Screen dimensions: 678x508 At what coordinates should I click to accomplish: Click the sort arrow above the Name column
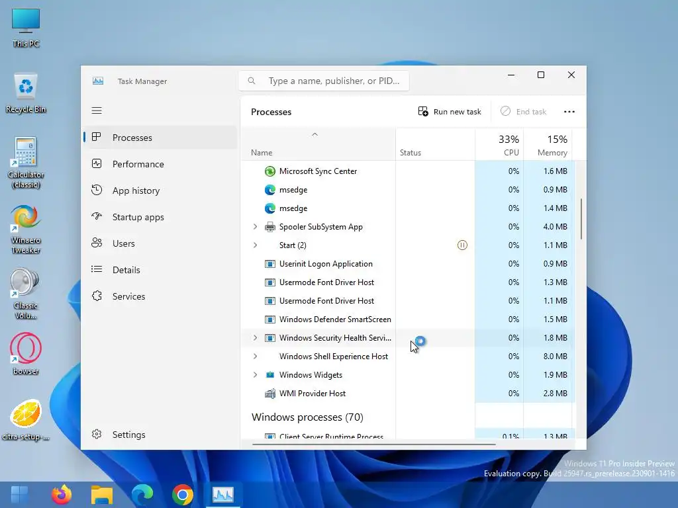pos(315,134)
